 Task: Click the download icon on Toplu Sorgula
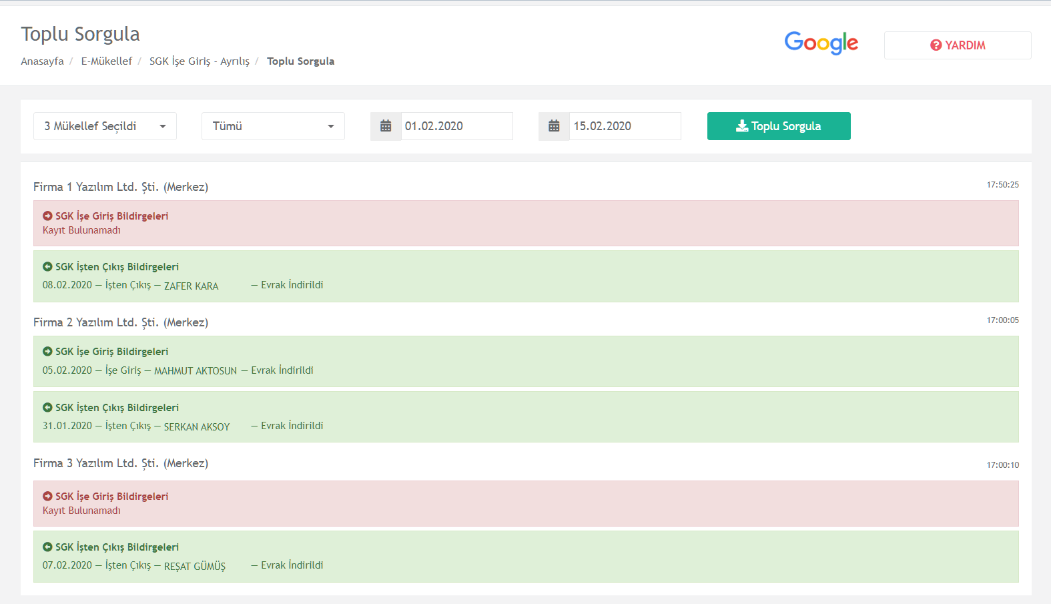(x=742, y=126)
